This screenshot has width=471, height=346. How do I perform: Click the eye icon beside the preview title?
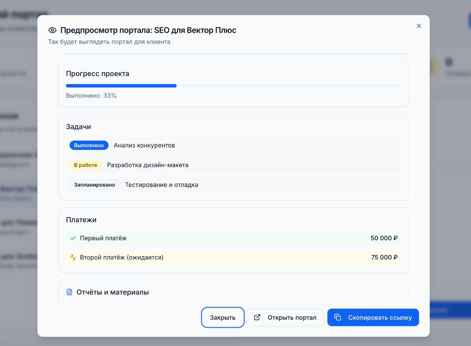(52, 30)
